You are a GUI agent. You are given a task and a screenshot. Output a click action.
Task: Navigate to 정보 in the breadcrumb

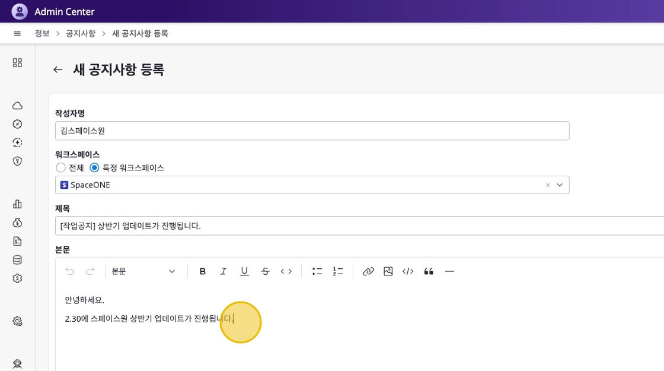coord(42,34)
